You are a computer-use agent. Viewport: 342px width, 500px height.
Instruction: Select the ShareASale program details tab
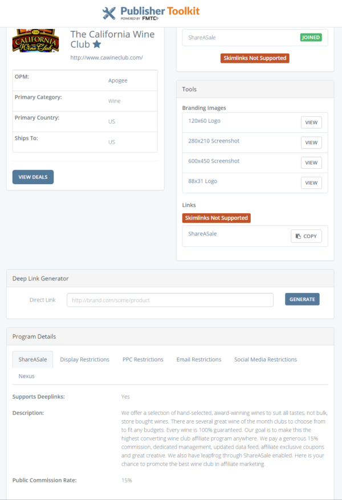coord(32,359)
